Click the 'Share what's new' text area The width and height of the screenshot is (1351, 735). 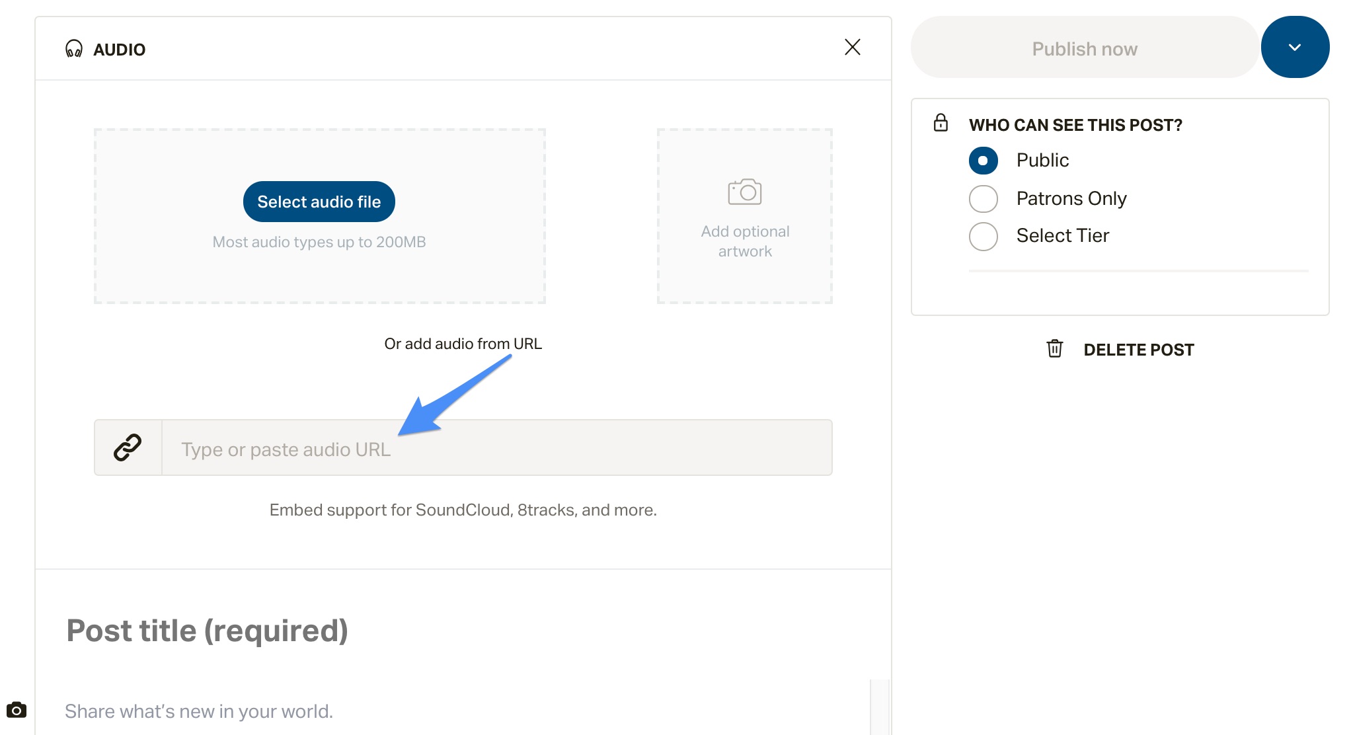coord(199,711)
